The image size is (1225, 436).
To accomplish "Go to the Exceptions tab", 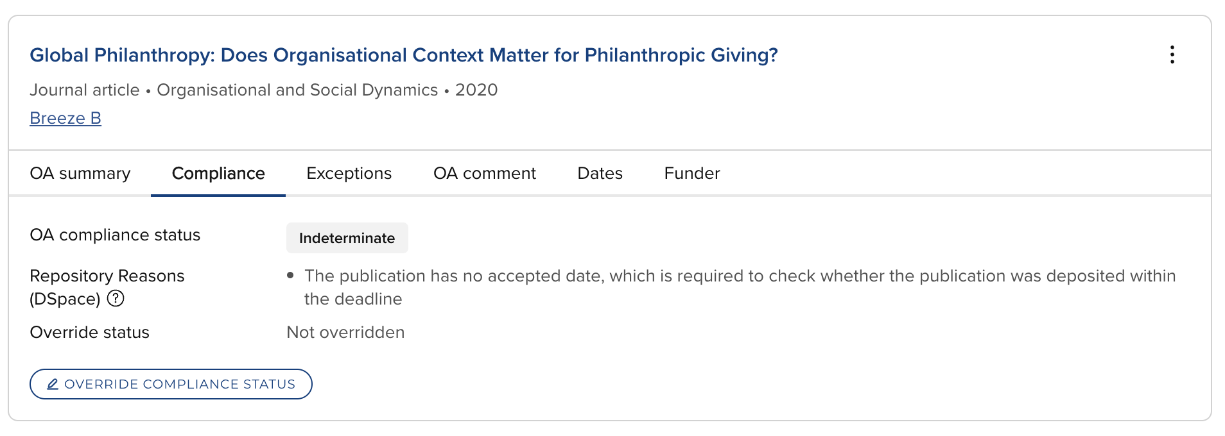I will tap(349, 173).
